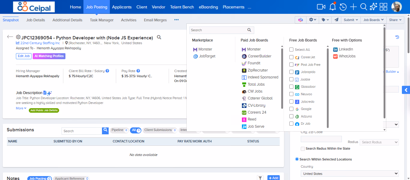Click the Submissions search button icon
The image size is (410, 180).
click(105, 131)
